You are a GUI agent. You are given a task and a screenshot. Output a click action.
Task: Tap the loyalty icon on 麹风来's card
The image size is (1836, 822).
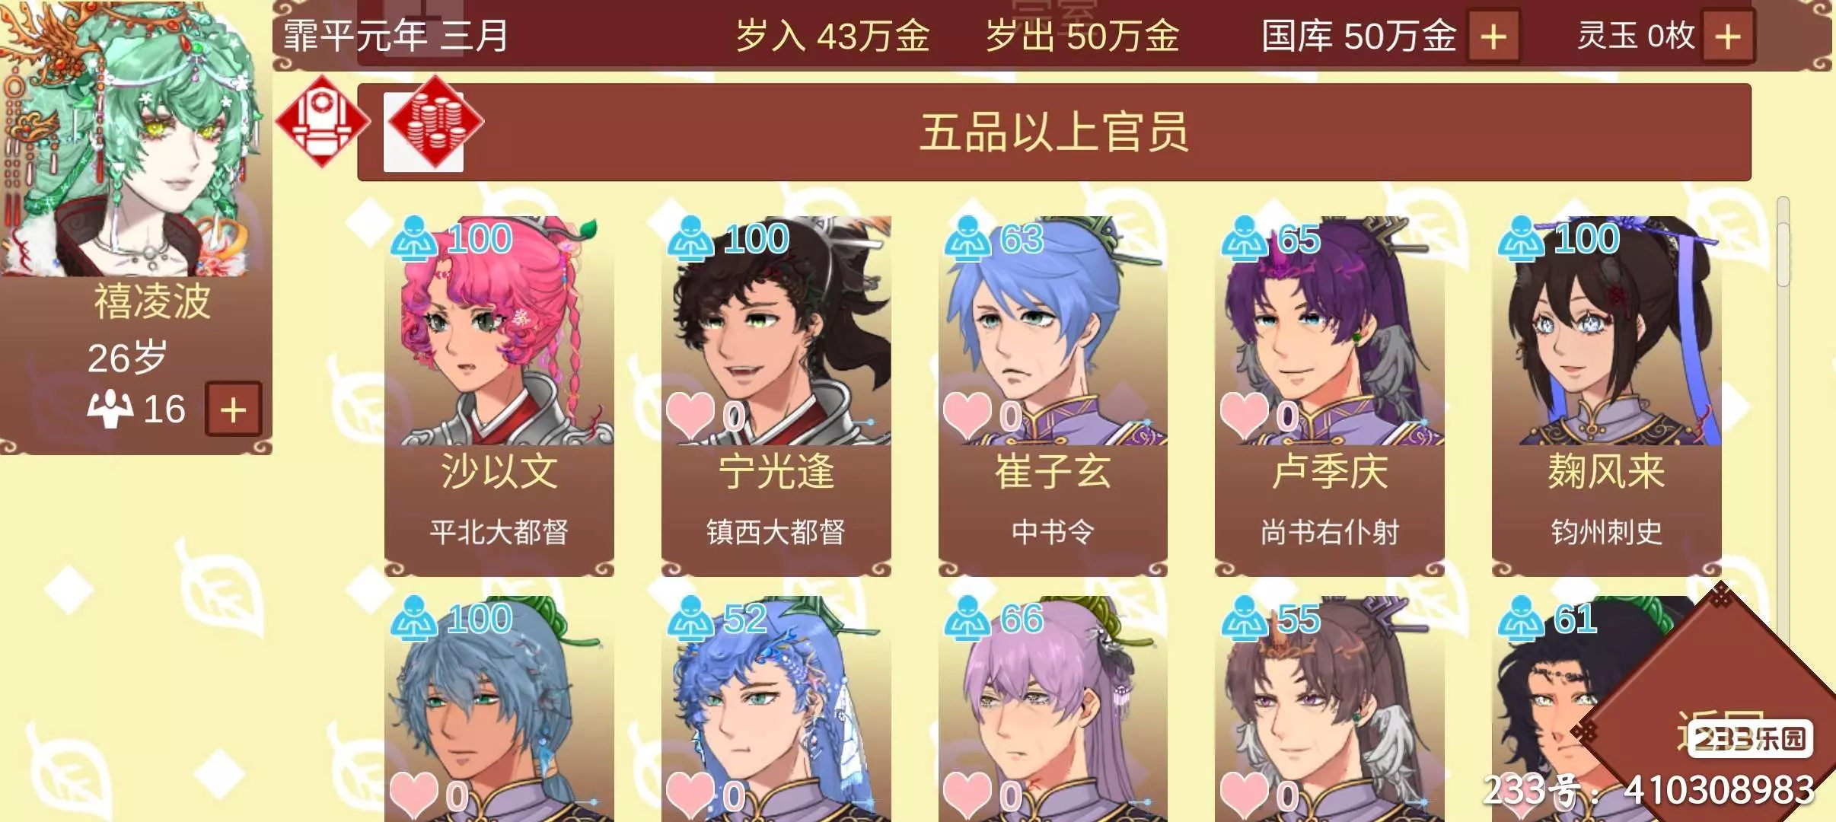pyautogui.click(x=1521, y=238)
